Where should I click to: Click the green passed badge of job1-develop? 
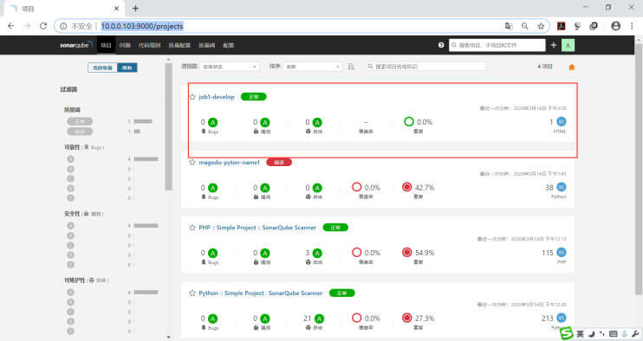[253, 97]
